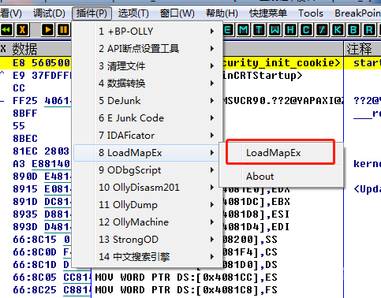Click MOV WORD PTR DS:[0x4081CC],ES instruction
This screenshot has height=298, width=381.
186,278
